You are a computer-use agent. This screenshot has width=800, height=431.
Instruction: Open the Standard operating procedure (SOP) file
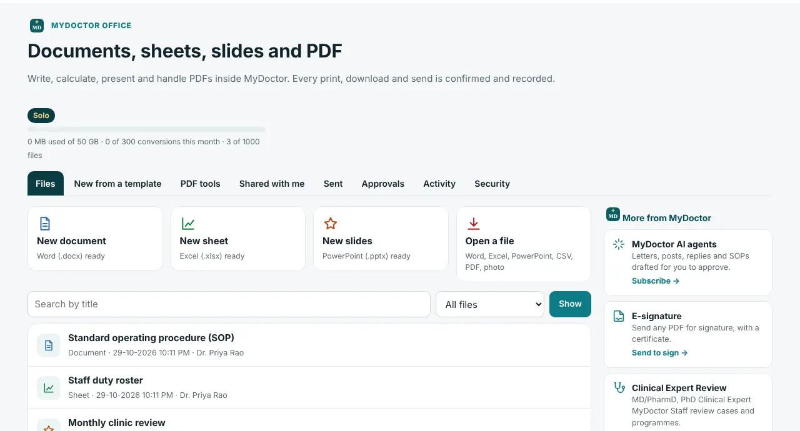coord(309,345)
